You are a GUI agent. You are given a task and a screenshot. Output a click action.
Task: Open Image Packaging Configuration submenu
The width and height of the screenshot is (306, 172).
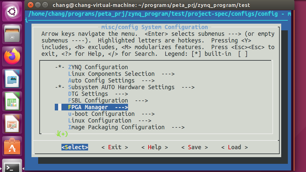(x=126, y=127)
